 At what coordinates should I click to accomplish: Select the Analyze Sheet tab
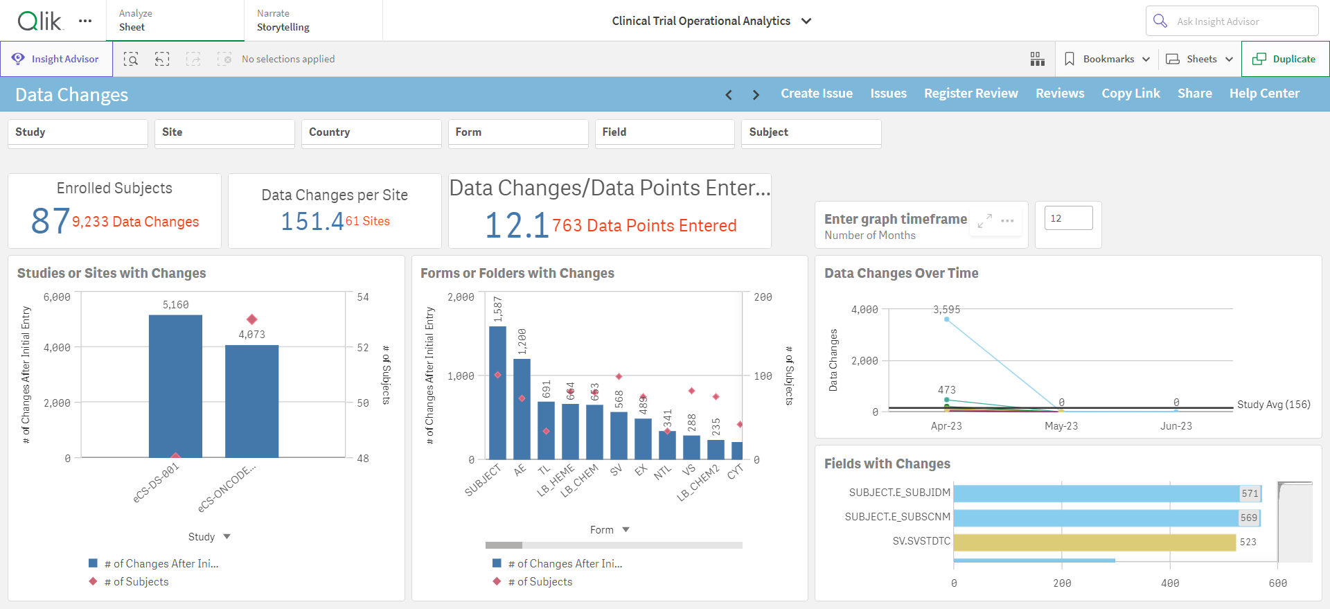(175, 21)
